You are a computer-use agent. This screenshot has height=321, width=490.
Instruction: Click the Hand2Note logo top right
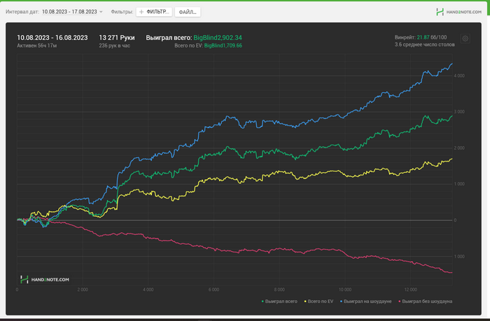pyautogui.click(x=458, y=12)
